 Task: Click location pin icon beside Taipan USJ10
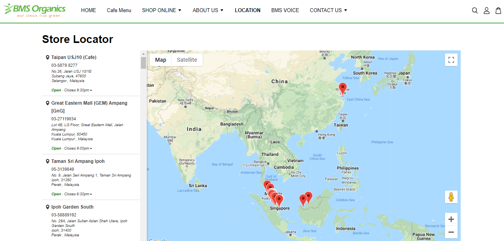point(48,57)
